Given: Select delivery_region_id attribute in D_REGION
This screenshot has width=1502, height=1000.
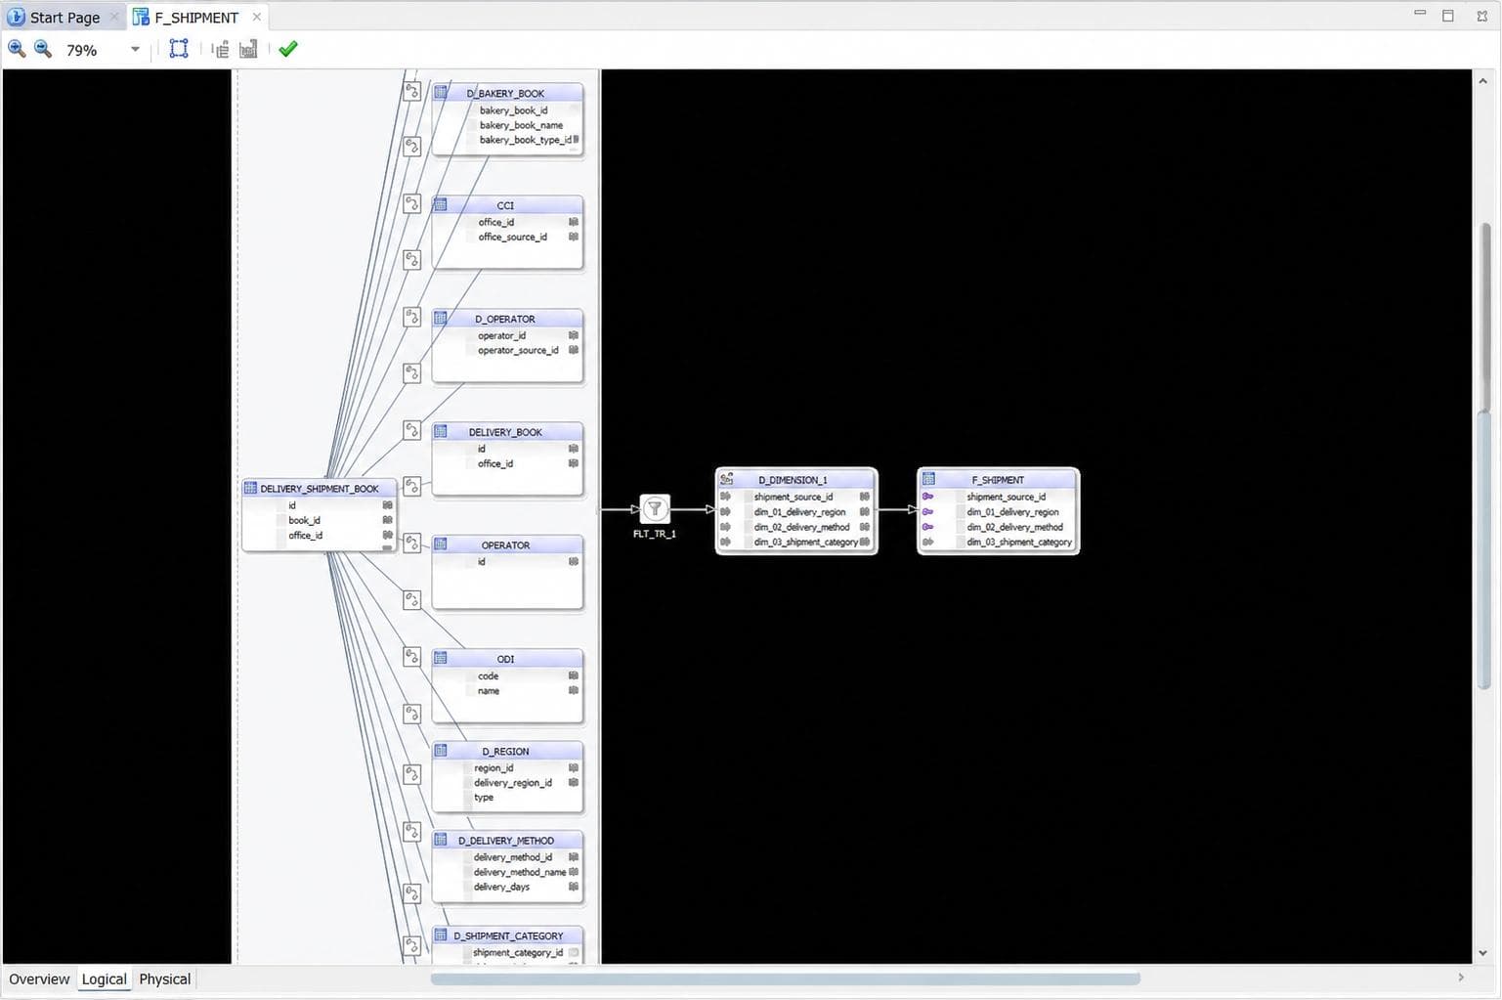Looking at the screenshot, I should point(513,783).
